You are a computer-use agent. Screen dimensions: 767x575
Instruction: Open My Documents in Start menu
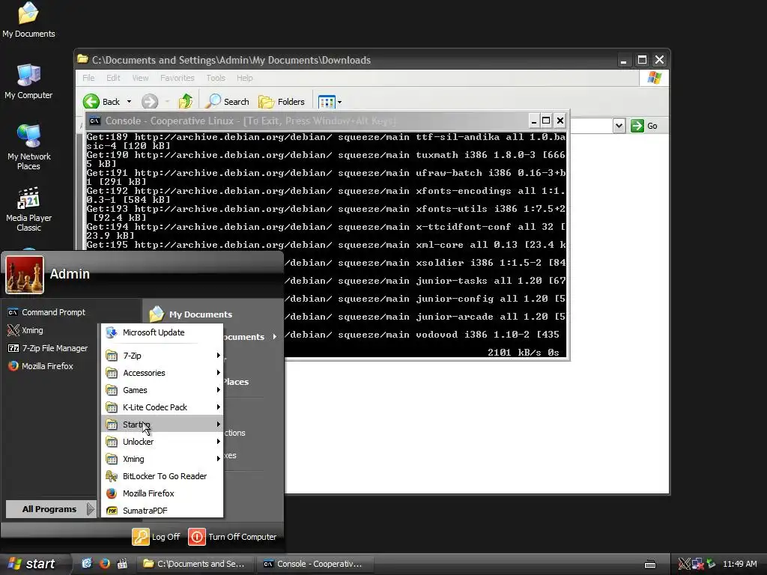[x=191, y=314]
